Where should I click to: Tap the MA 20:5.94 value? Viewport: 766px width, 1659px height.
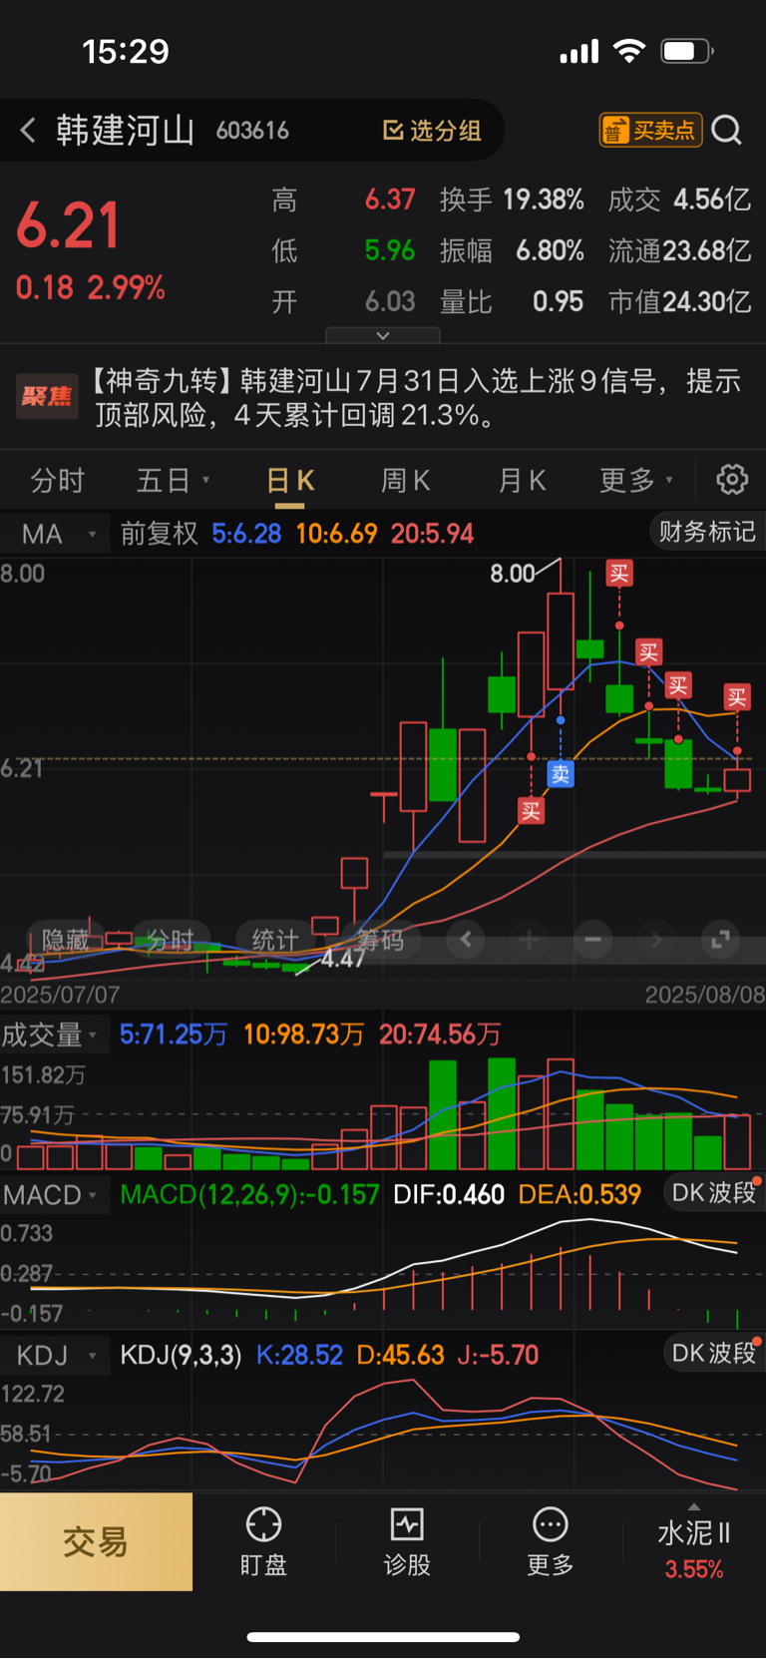click(432, 534)
